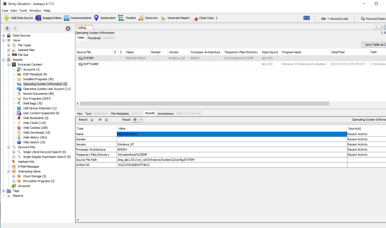Click the Generate Report icon
Screen dimensions: 386x228
click(163, 18)
